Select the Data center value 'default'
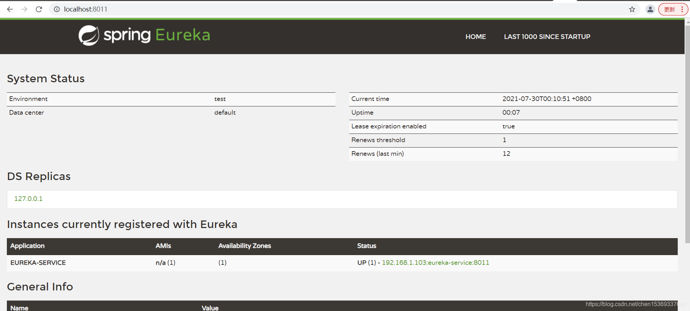 [x=225, y=113]
